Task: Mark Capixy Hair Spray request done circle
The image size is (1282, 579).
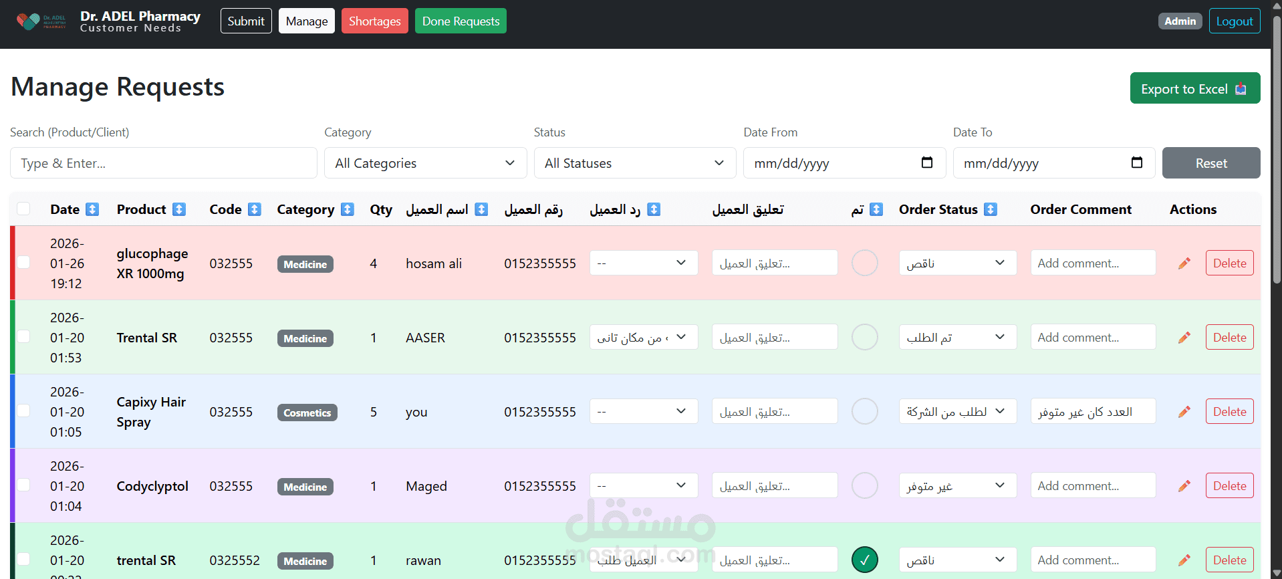Action: click(x=865, y=411)
